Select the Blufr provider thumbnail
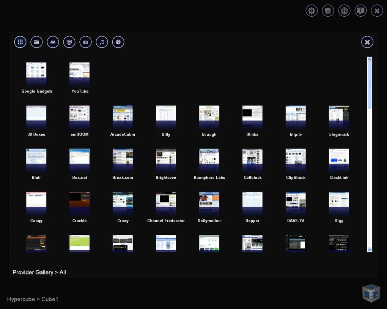The height and width of the screenshot is (309, 387). tap(36, 160)
